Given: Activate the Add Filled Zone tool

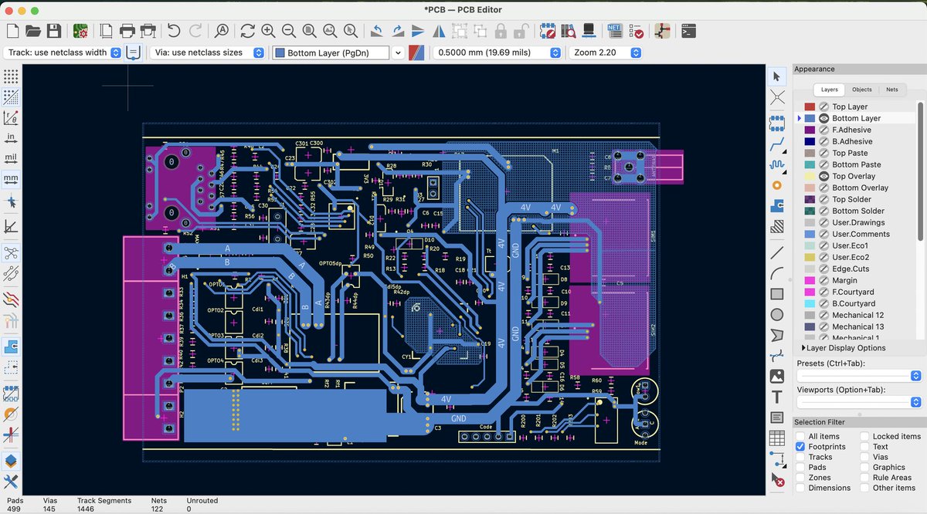Looking at the screenshot, I should point(778,206).
